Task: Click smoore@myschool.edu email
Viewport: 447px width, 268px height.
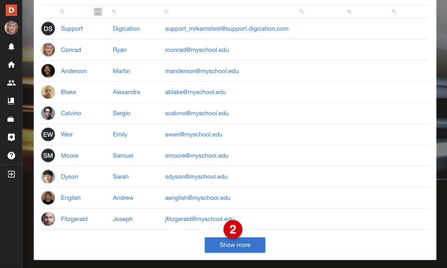Action: click(x=197, y=156)
